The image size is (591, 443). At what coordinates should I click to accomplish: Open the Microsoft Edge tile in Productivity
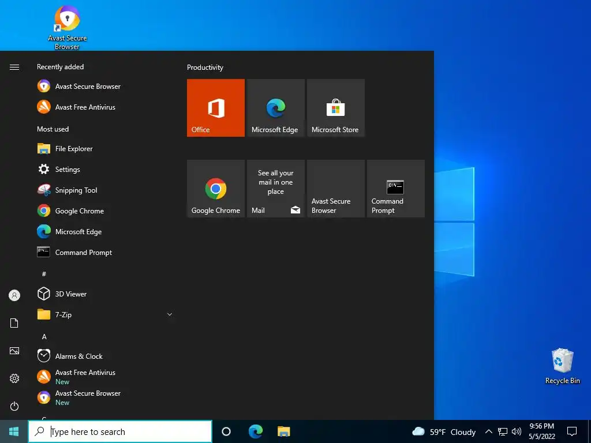tap(275, 108)
